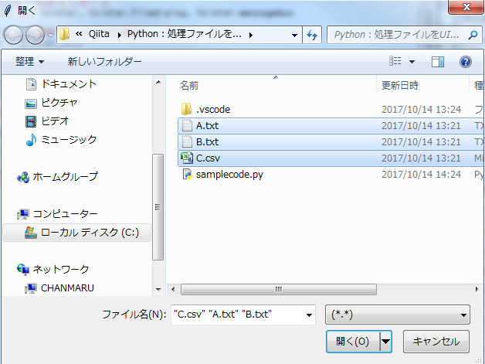
Task: Sort by the 更新日時 column header
Action: click(x=400, y=86)
